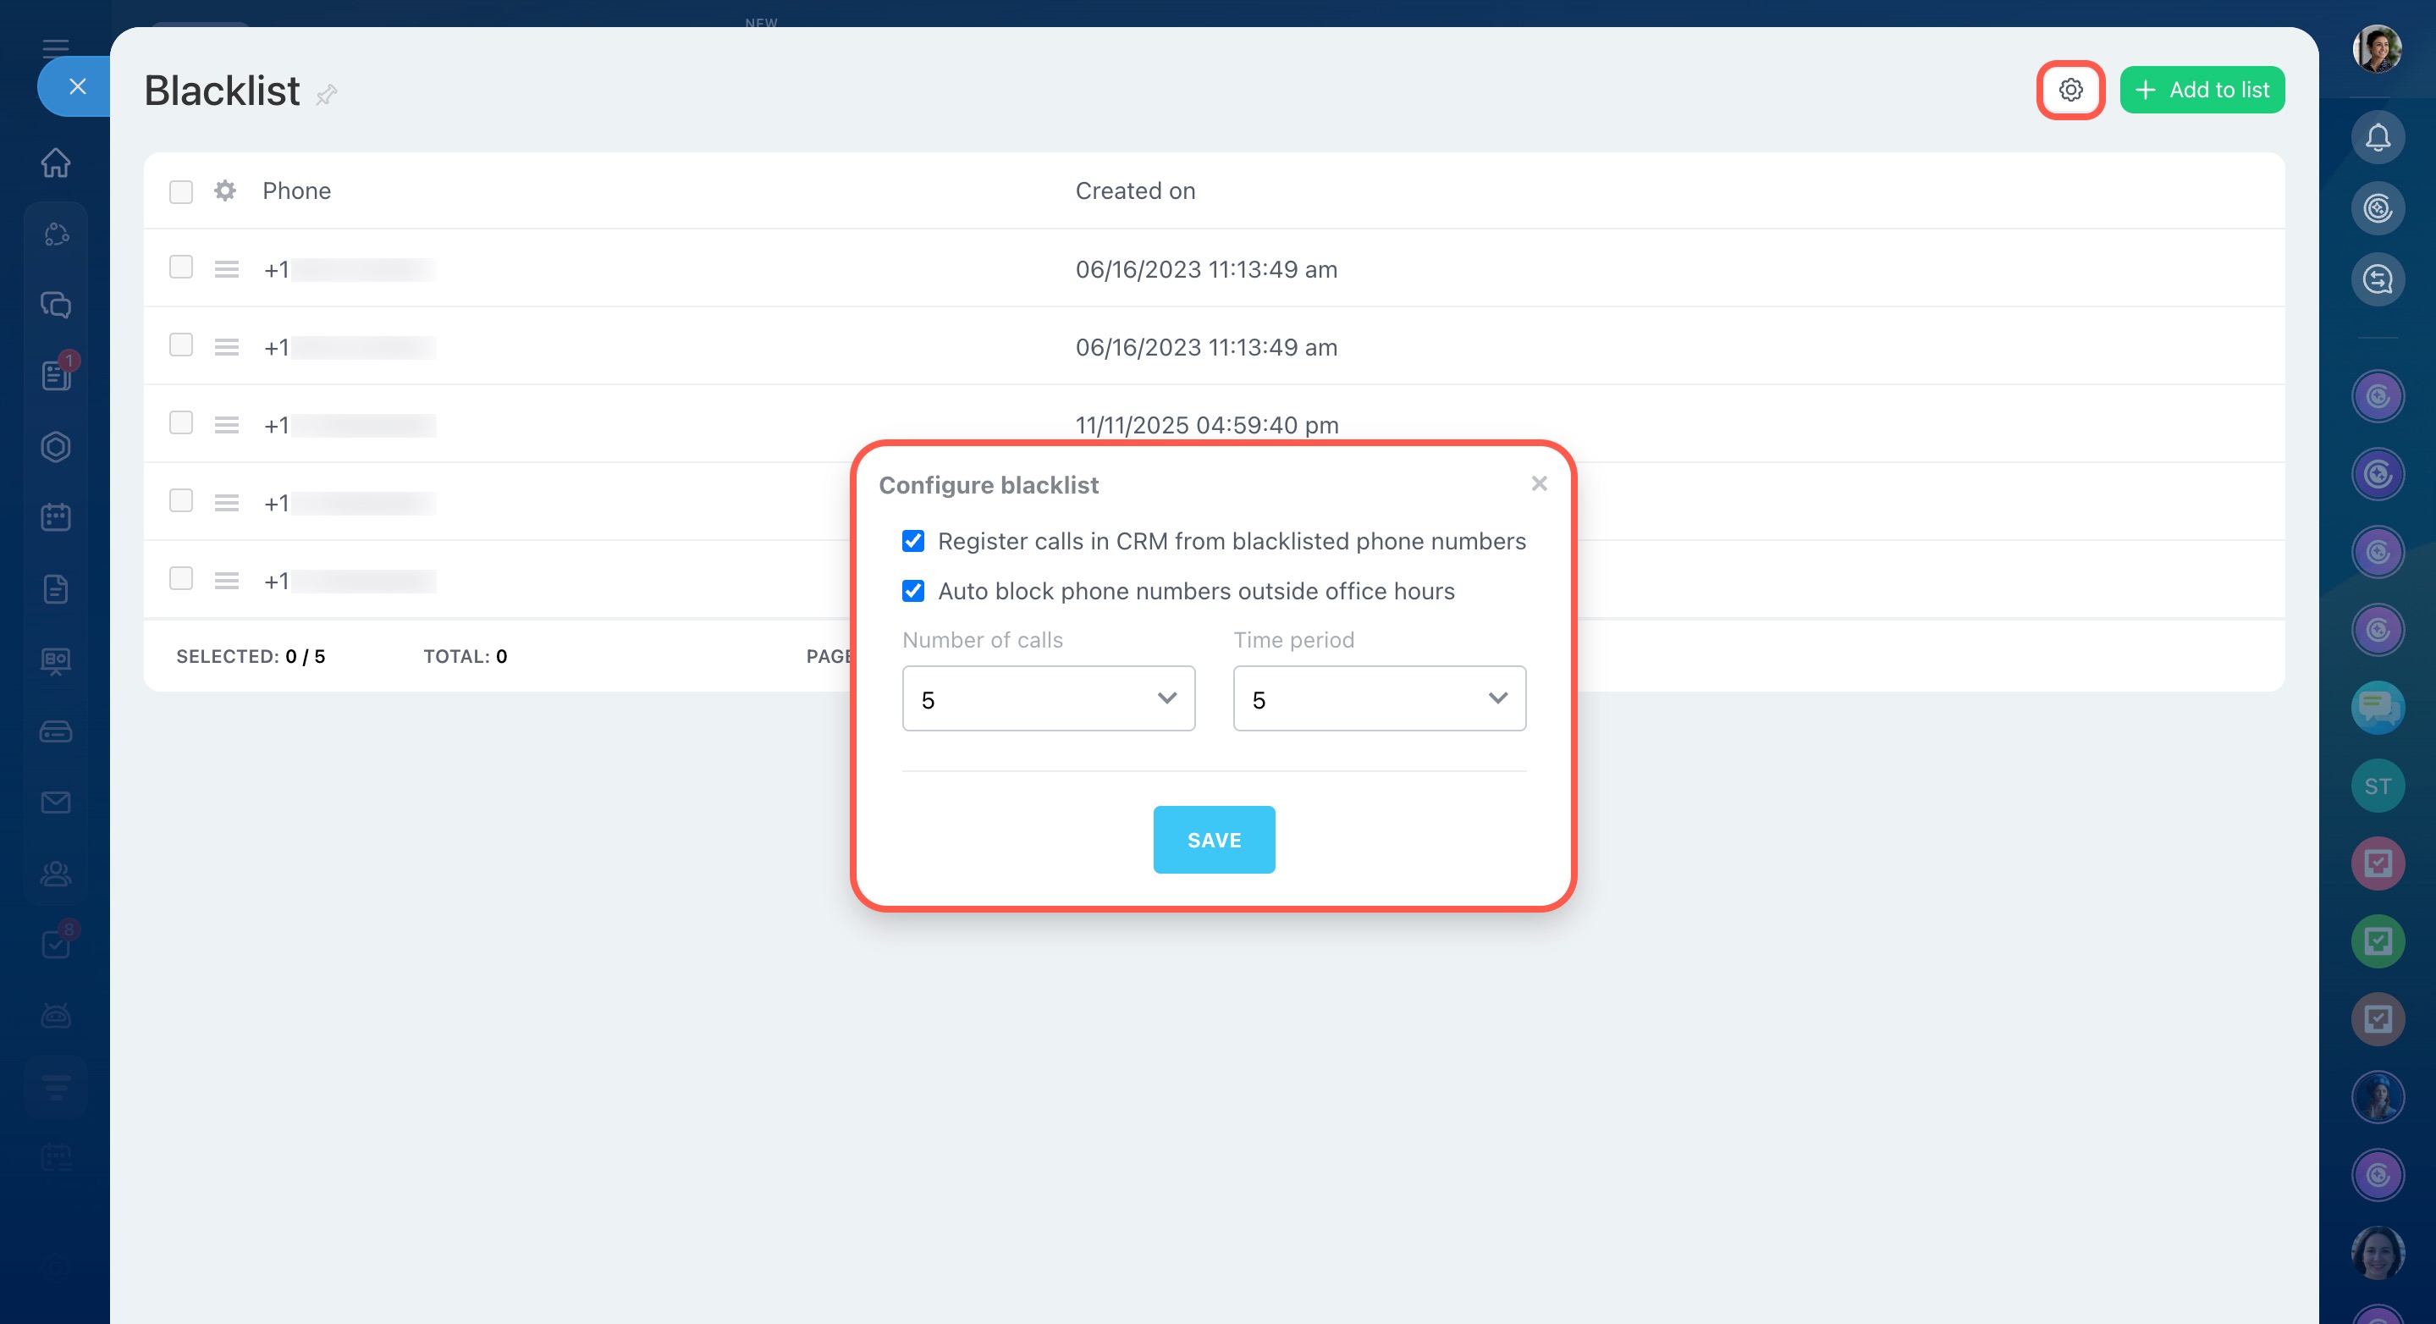Expand the Time period dropdown

coord(1379,699)
